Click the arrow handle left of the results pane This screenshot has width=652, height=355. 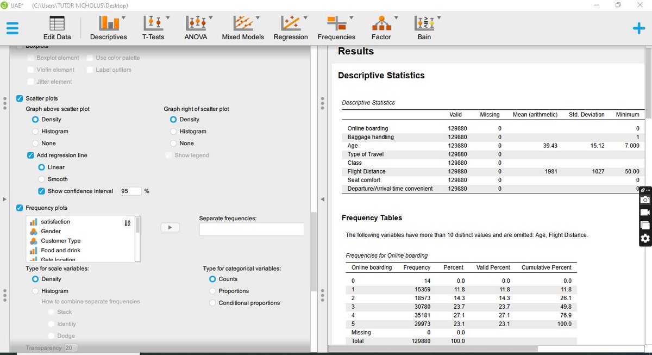pos(323,199)
